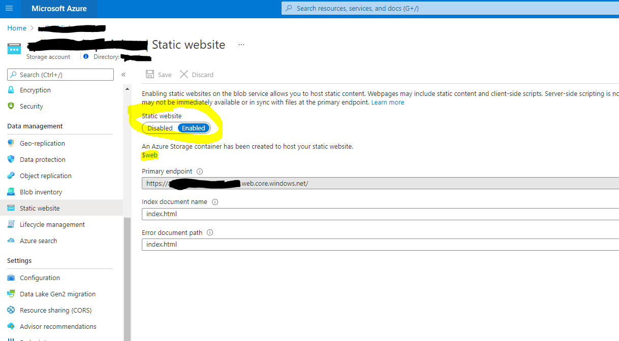Select the Geo-replication sidebar item
The width and height of the screenshot is (619, 341).
42,143
